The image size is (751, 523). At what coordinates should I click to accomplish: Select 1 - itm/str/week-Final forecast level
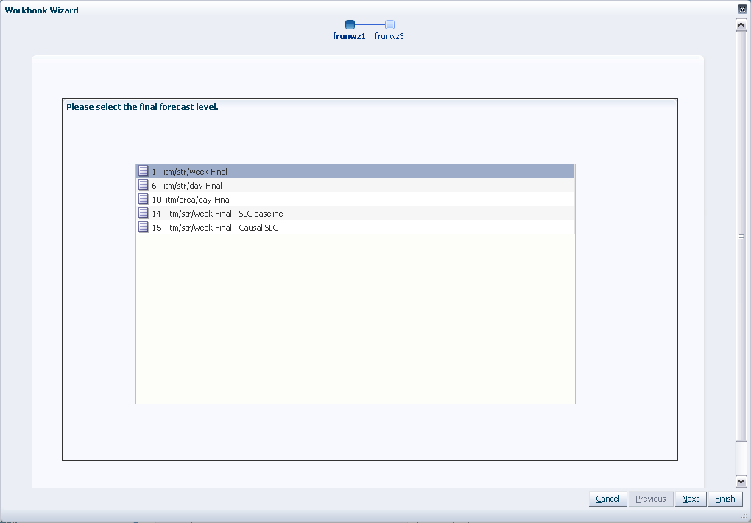pos(356,171)
